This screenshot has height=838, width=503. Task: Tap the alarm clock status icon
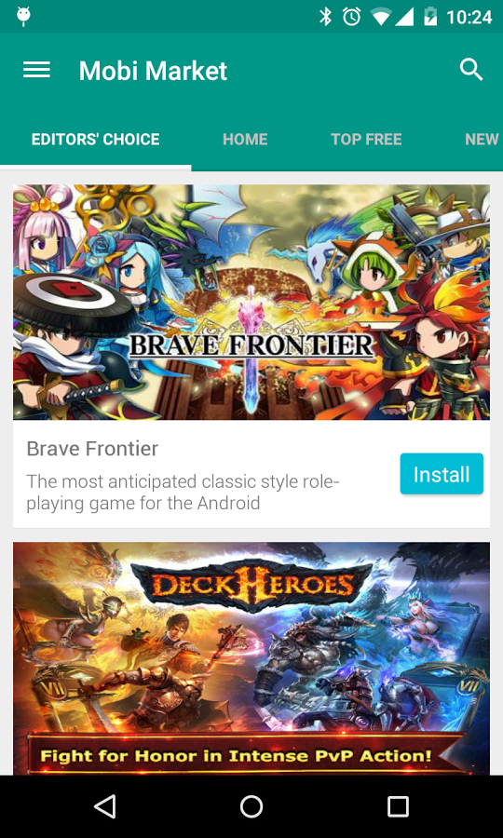click(x=352, y=17)
